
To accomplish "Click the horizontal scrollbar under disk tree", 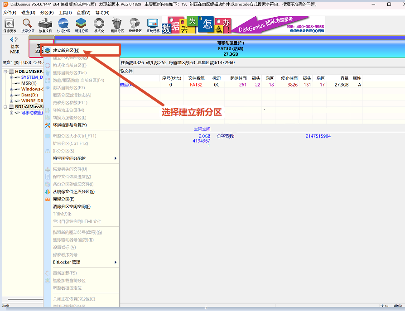I will point(25,299).
